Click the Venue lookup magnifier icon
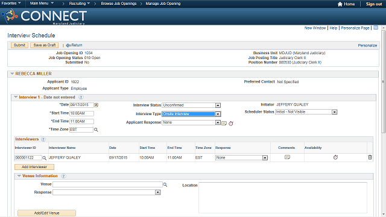 [165, 184]
